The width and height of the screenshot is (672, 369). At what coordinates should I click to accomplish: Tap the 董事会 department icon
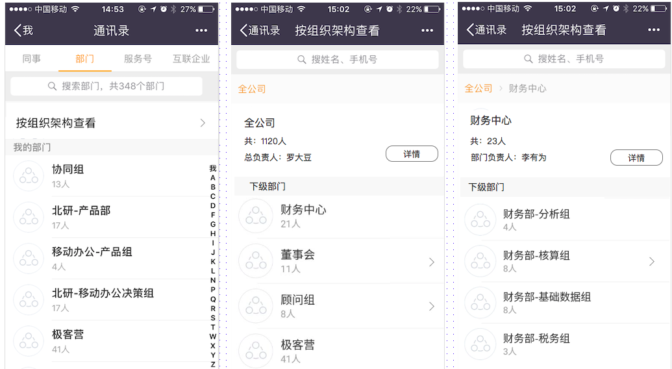[255, 261]
